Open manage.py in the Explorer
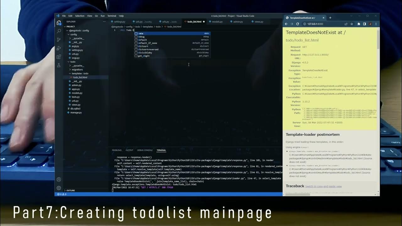Viewport: 402px width, 226px height. point(76,112)
